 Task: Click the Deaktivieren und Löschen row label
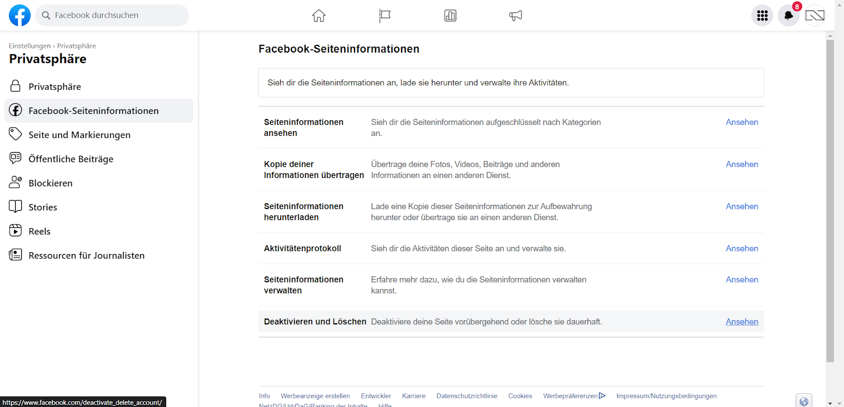tap(315, 322)
